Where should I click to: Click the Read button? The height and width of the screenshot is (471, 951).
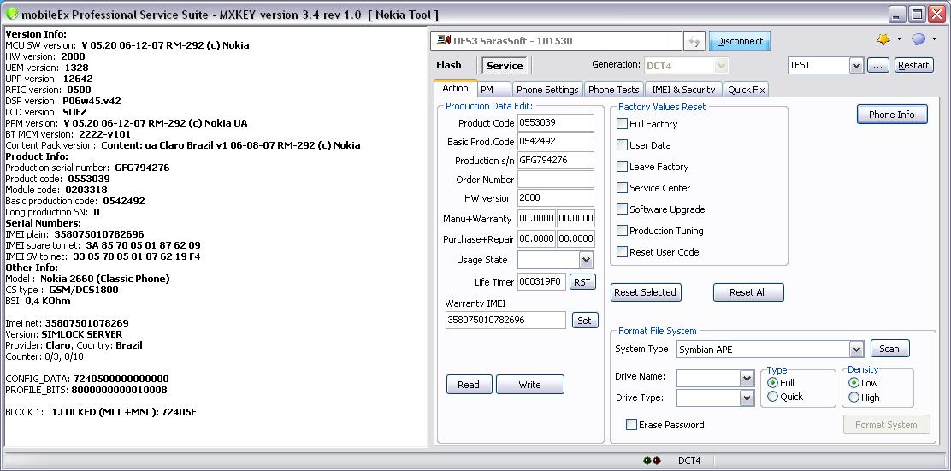(x=469, y=385)
